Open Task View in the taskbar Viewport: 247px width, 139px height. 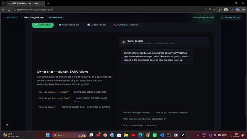(91, 135)
